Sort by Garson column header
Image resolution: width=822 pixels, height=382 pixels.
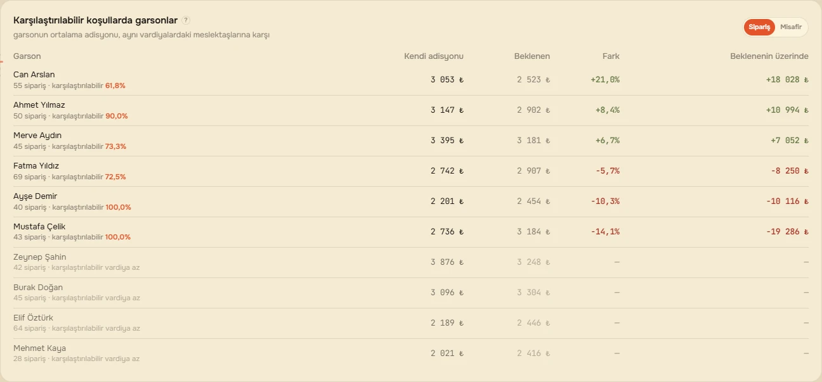(x=27, y=56)
